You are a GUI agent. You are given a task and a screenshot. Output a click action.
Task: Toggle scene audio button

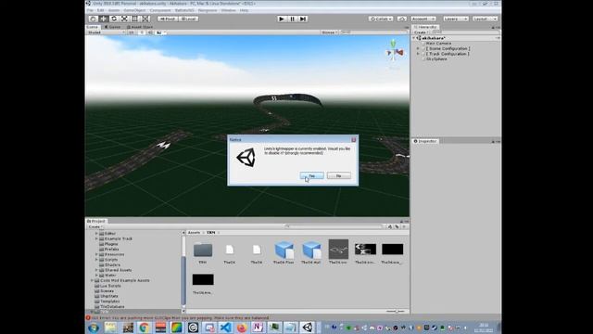150,32
